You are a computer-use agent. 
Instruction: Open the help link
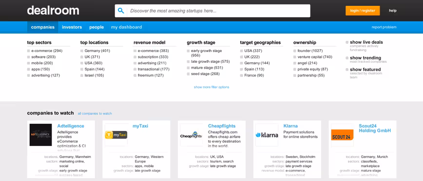392,11
